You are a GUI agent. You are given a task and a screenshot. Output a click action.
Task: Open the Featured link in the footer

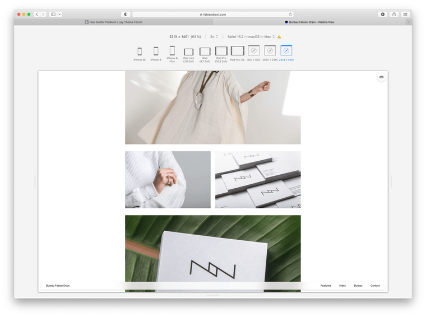pyautogui.click(x=326, y=286)
